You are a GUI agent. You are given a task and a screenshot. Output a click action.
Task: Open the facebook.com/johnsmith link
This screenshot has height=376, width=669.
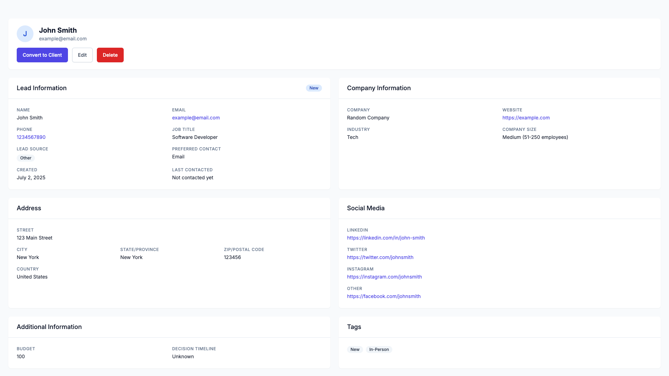pos(384,296)
